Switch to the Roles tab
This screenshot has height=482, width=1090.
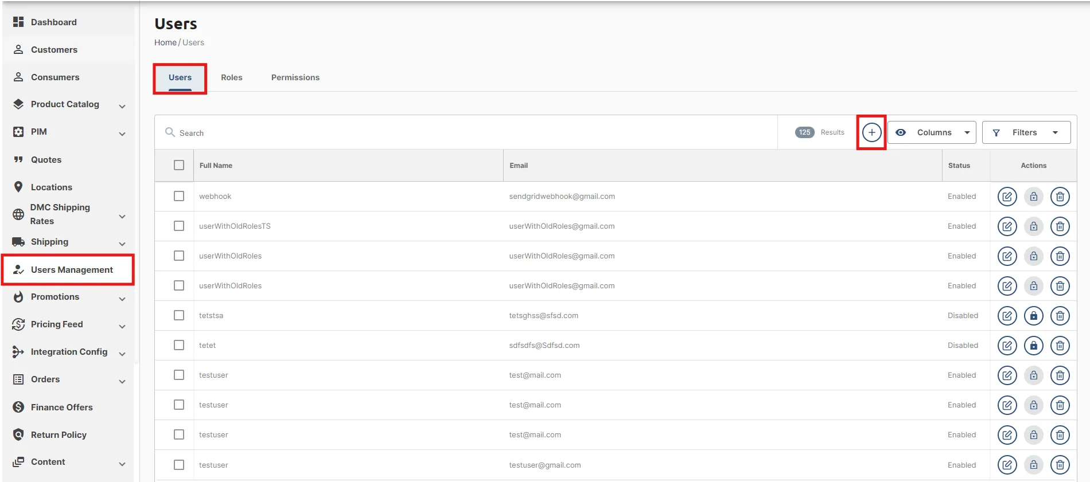click(x=232, y=77)
